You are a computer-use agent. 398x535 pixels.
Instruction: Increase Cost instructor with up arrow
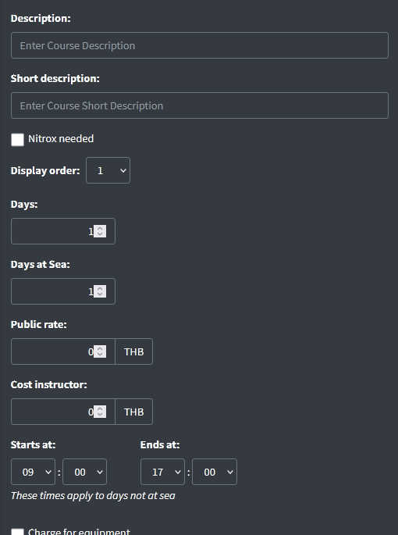click(100, 408)
